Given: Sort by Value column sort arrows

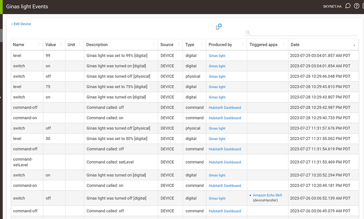Looking at the screenshot, I should pyautogui.click(x=61, y=45).
